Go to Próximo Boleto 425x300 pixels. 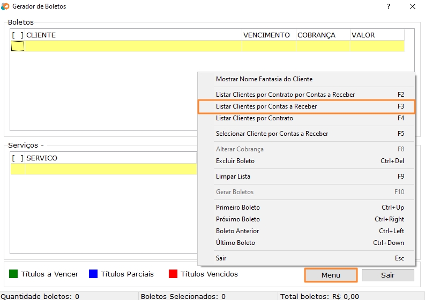[306, 219]
